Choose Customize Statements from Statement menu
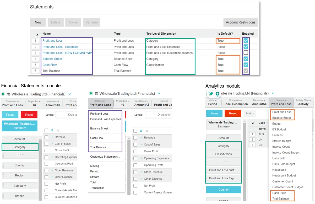 105,157
